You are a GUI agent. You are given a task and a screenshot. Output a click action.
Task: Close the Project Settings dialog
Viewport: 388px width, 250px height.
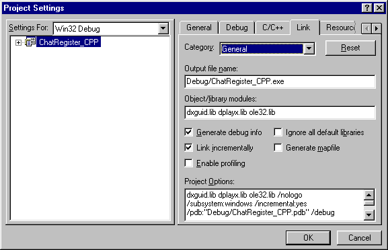(379, 8)
